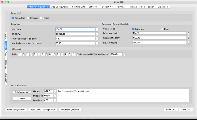
Task: Select the Integrate comm mode
Action: tap(133, 29)
